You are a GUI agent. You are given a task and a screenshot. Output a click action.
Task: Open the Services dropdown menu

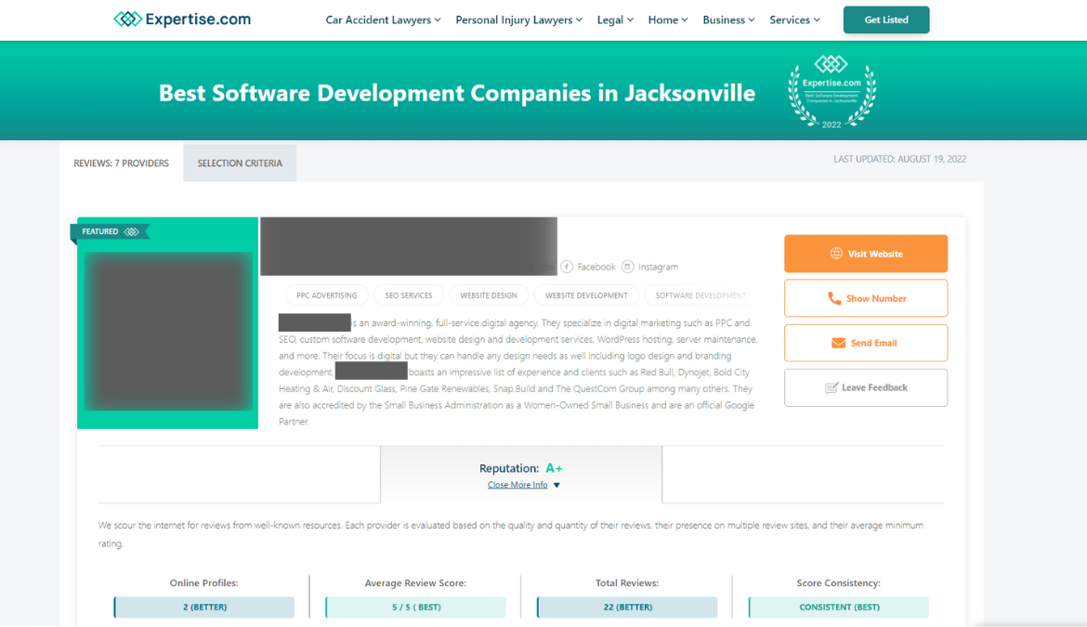(x=794, y=20)
